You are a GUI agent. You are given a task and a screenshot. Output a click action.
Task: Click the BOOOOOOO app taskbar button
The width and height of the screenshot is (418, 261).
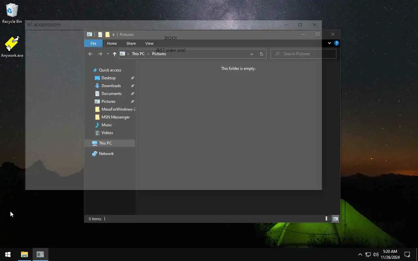(x=40, y=254)
